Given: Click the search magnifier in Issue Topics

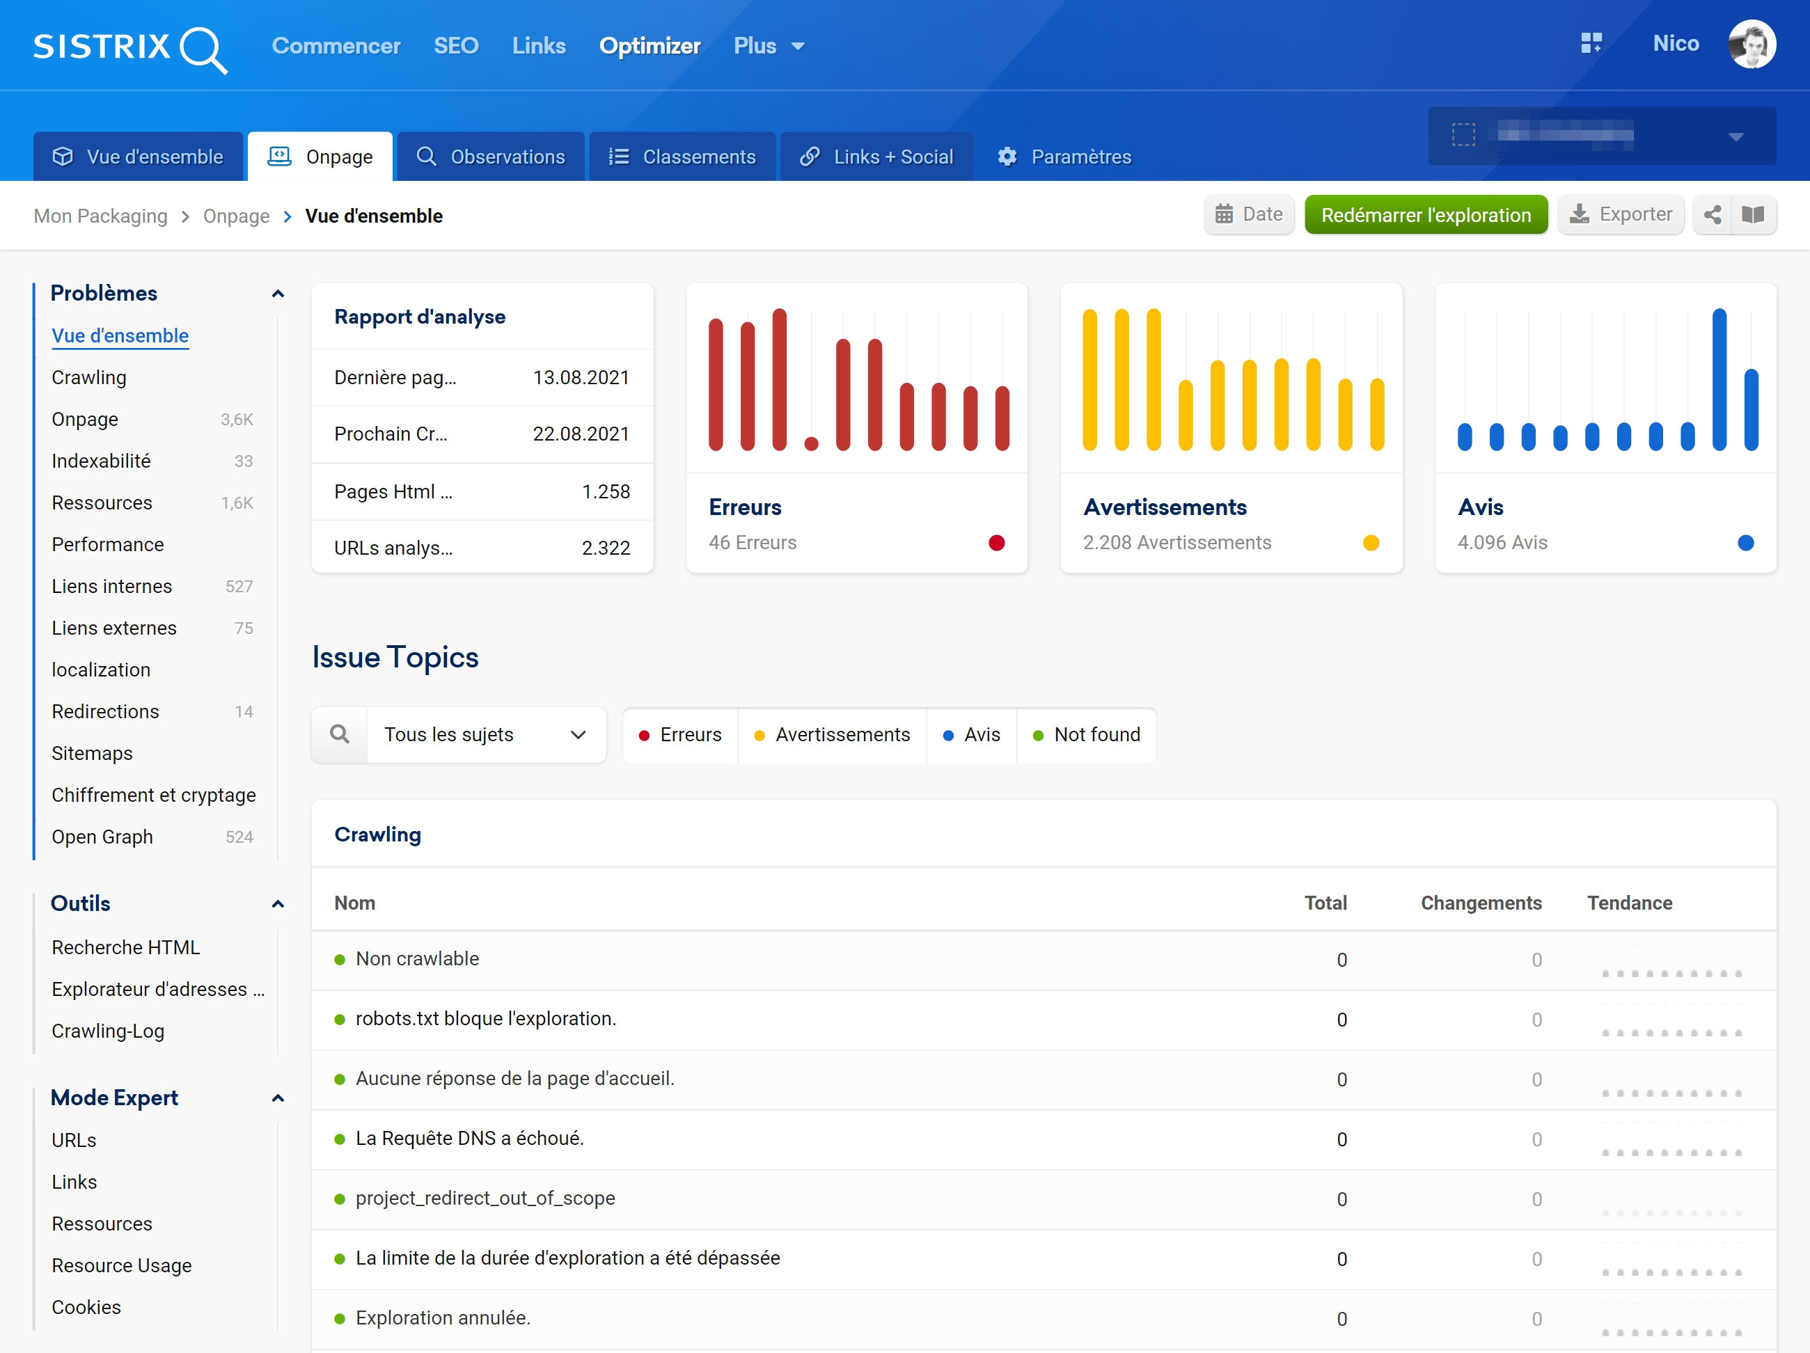Looking at the screenshot, I should 340,734.
